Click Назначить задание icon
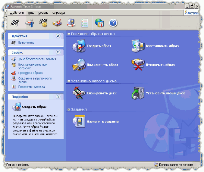The width and height of the screenshot is (204, 172). coord(79,121)
